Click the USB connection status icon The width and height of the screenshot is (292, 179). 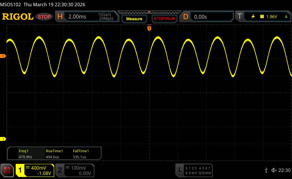[x=266, y=170]
